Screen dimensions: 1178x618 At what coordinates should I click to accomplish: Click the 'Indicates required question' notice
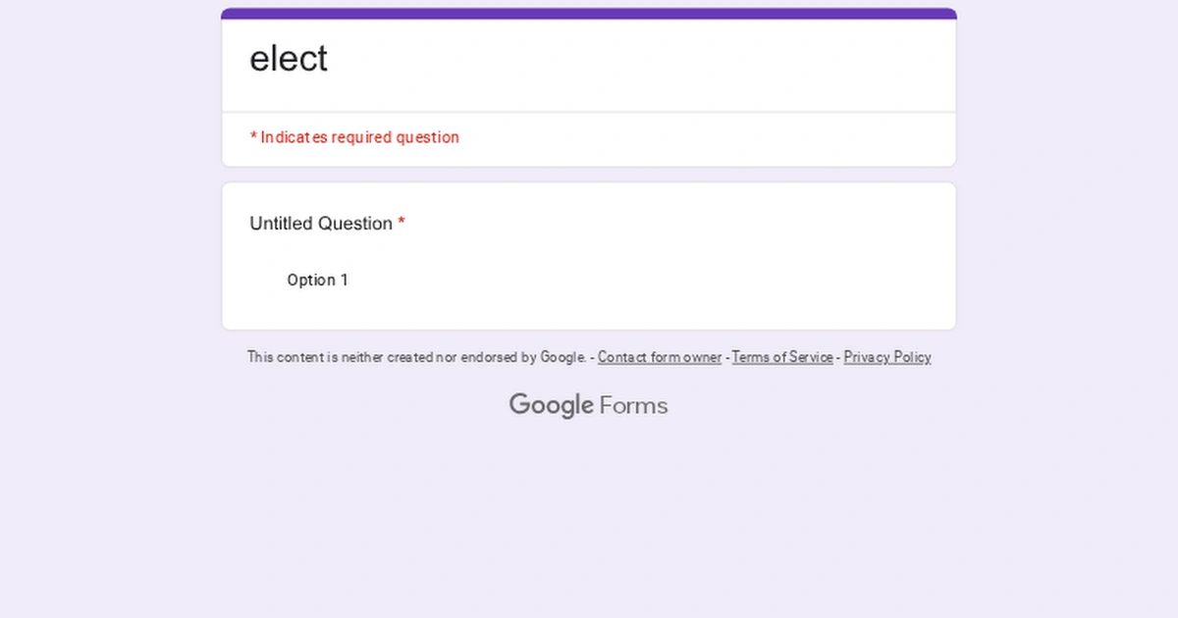359,137
